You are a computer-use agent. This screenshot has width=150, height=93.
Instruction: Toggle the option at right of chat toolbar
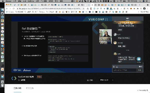click(141, 67)
